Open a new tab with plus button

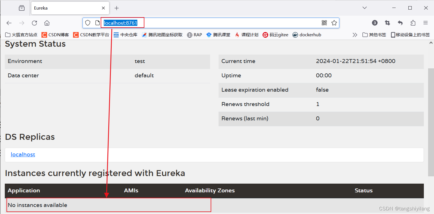coord(116,8)
